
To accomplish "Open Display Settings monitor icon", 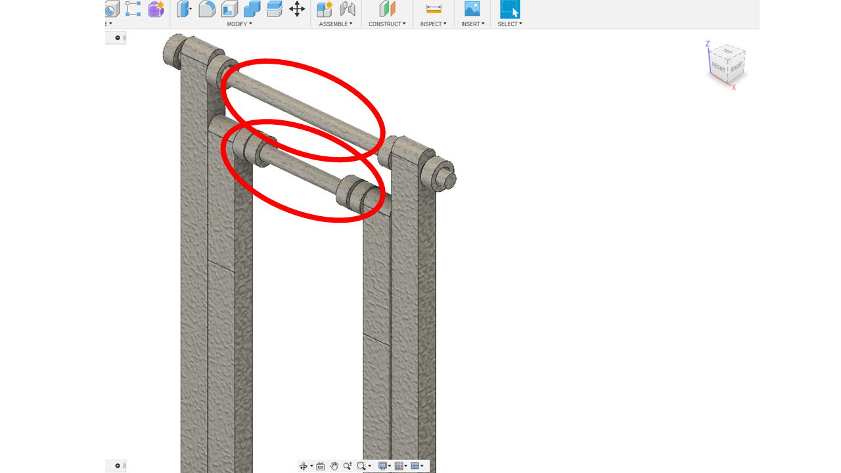I will point(382,466).
